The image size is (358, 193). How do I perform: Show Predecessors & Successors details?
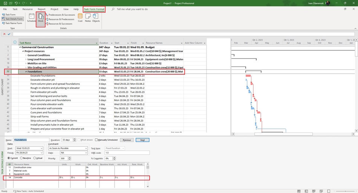(x=61, y=15)
